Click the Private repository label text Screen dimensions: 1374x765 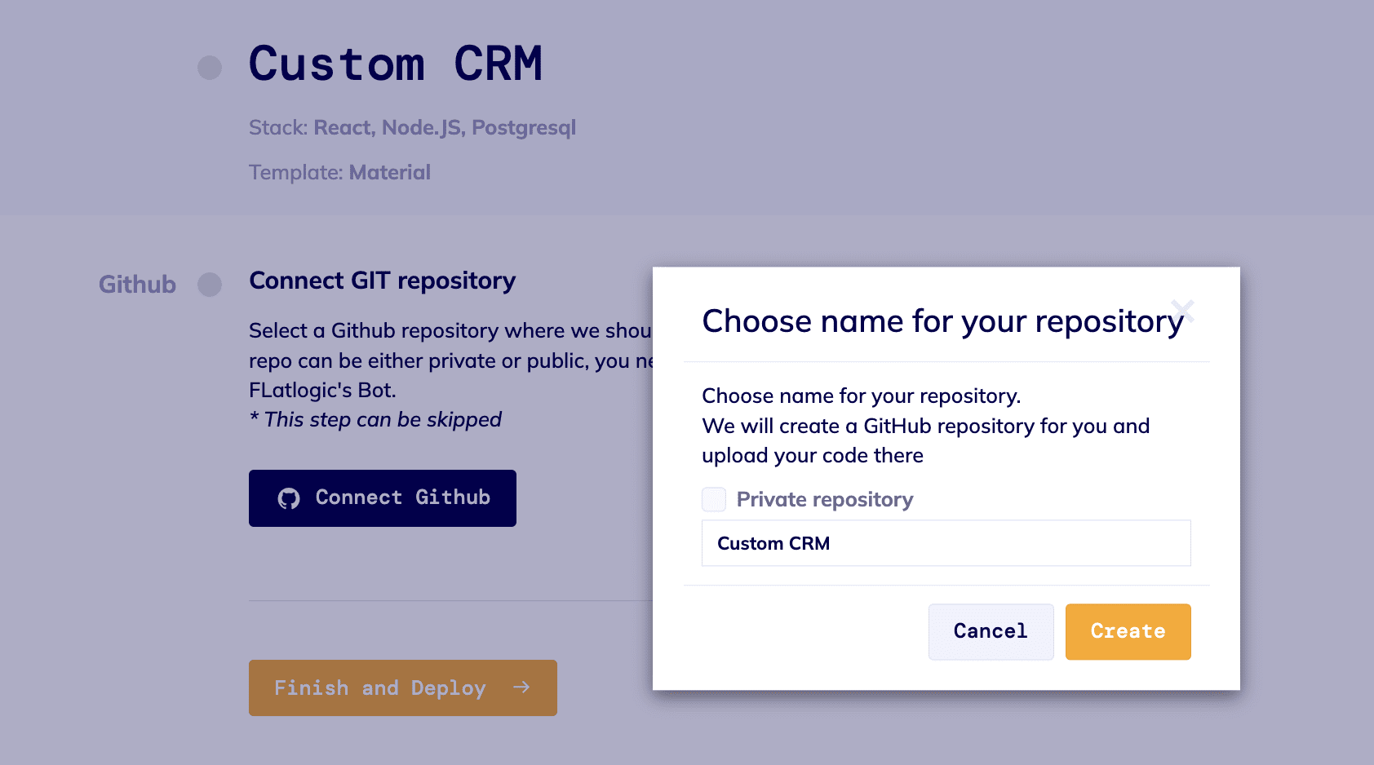click(x=825, y=499)
